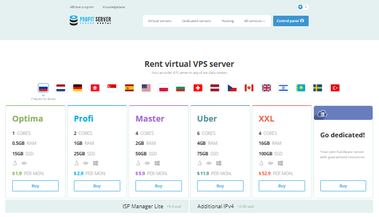Click the $52.9 per month price
Viewport: 379px width, 217px height.
pyautogui.click(x=276, y=173)
